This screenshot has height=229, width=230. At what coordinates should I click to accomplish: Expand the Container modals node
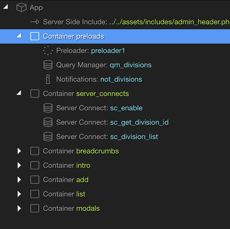[19, 208]
